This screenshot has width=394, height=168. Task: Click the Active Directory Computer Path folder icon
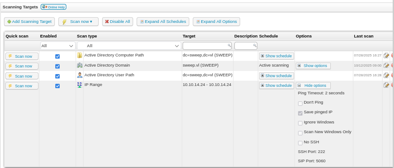[x=80, y=56]
